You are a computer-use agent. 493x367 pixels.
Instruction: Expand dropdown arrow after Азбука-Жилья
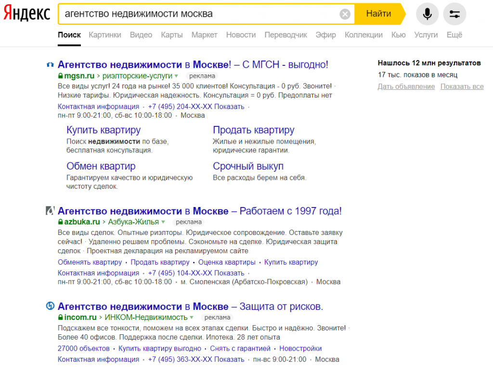pyautogui.click(x=163, y=222)
